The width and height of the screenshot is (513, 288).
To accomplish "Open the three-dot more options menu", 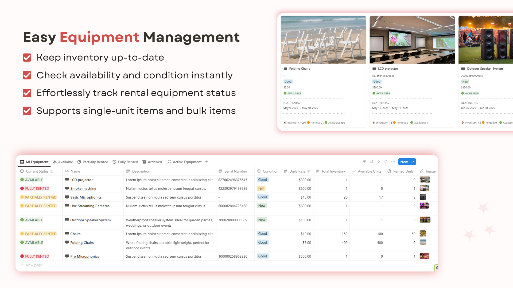I will click(393, 162).
